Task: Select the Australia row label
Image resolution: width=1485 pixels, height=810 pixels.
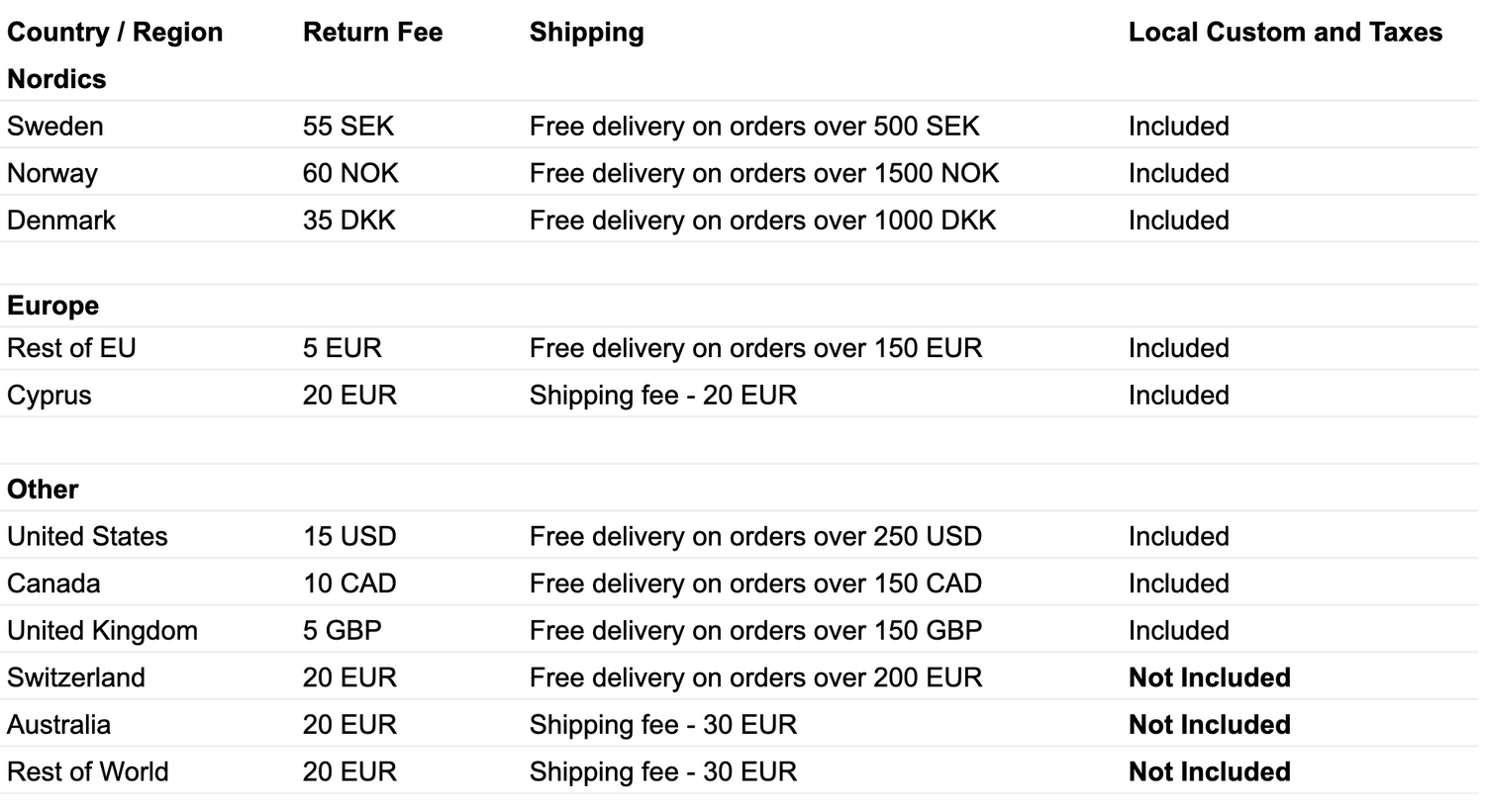Action: coord(58,724)
